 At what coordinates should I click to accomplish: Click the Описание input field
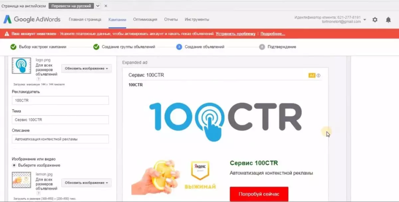[x=60, y=139]
